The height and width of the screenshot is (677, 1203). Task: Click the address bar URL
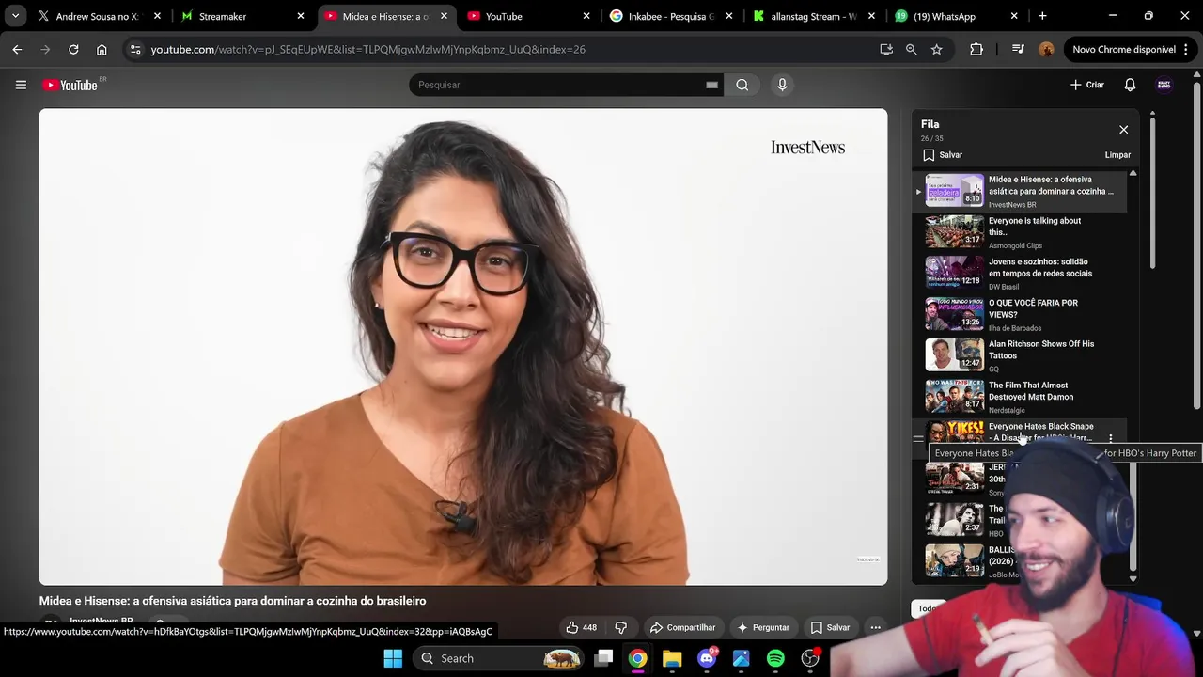tap(367, 49)
